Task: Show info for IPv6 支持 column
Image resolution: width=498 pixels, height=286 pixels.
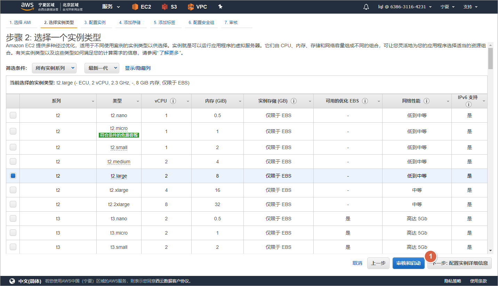Action: click(x=468, y=105)
